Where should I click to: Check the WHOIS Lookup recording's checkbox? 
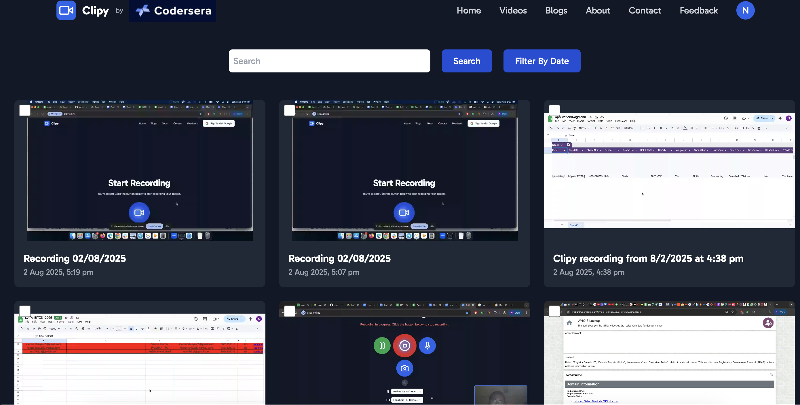[x=554, y=311]
